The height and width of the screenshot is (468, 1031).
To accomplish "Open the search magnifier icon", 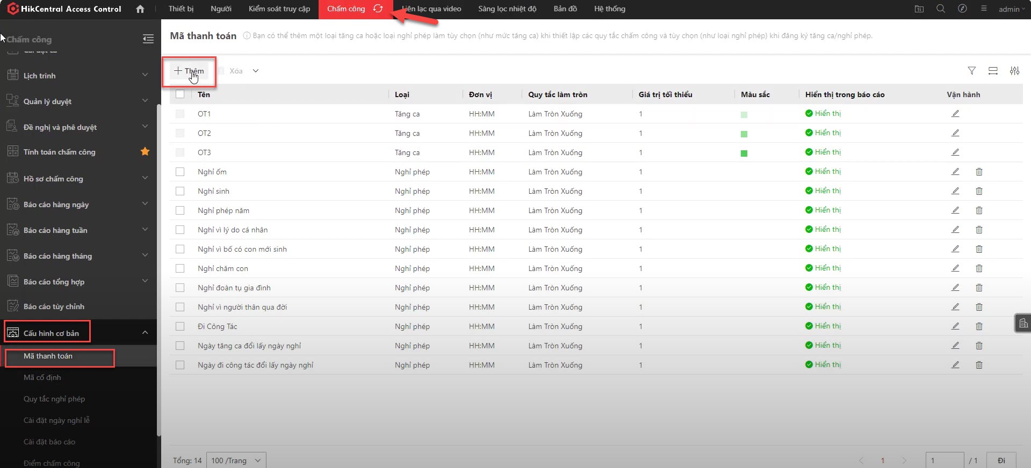I will click(941, 9).
